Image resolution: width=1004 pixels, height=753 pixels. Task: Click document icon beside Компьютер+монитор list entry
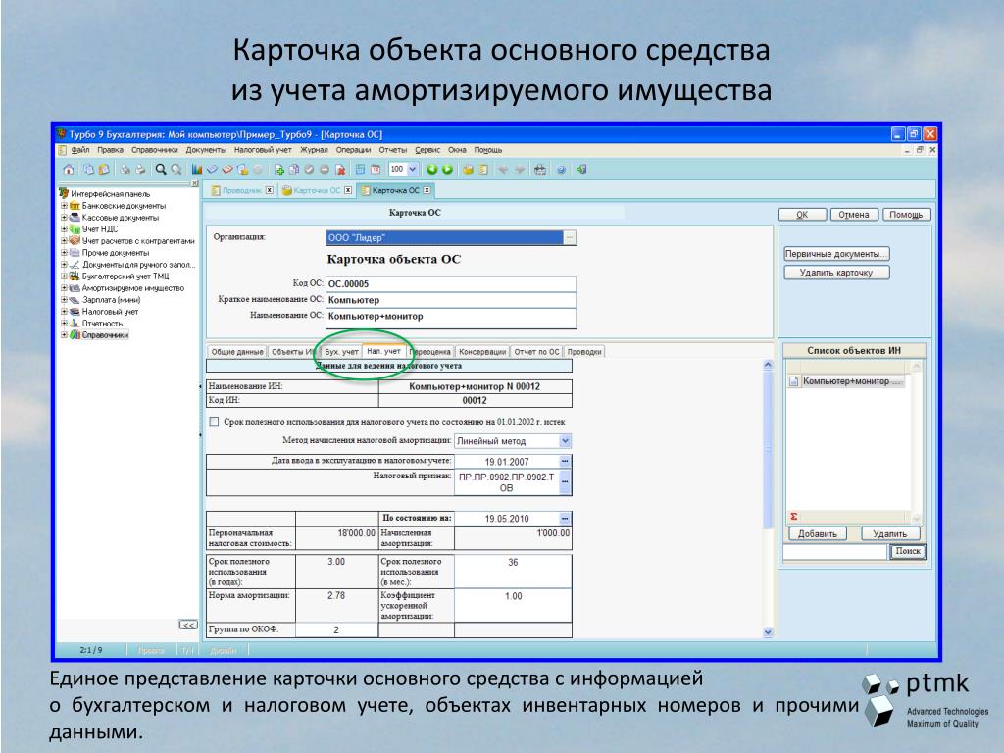(x=794, y=381)
